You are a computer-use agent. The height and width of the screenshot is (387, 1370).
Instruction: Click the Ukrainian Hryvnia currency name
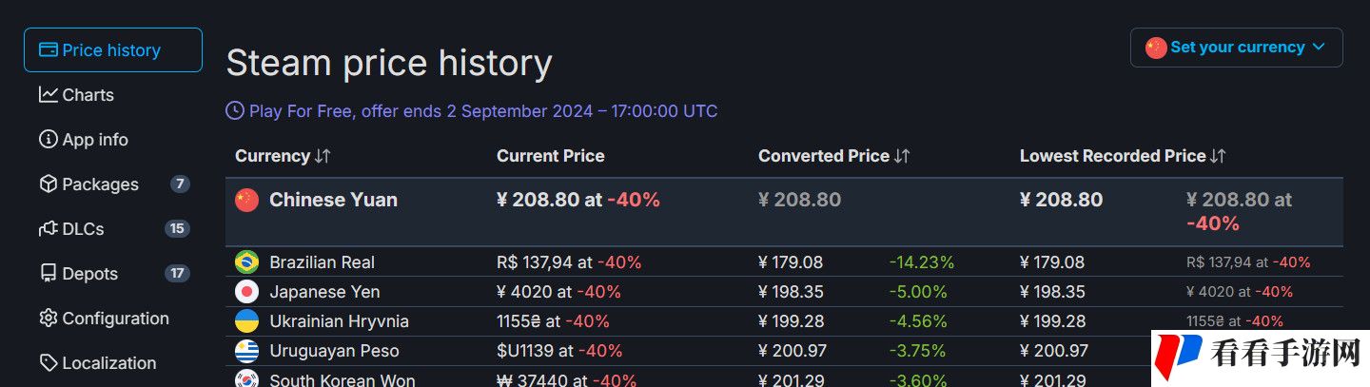339,321
